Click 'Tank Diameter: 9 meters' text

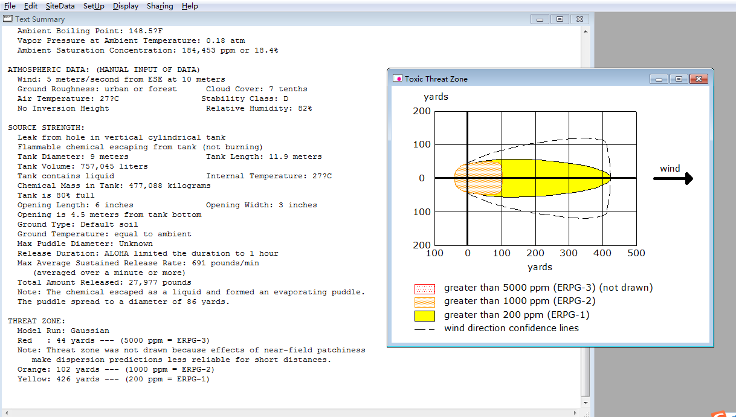73,157
